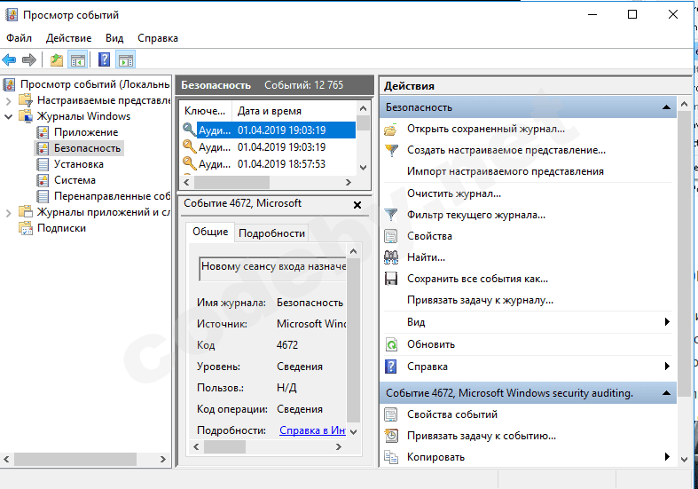Viewport: 698px width, 489px height.
Task: Click the Back arrow toolbar icon
Action: click(x=9, y=59)
